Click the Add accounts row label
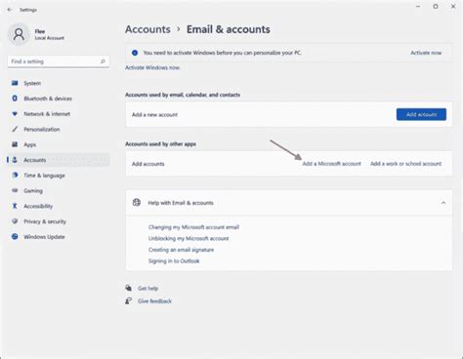This screenshot has height=359, width=463. point(147,164)
